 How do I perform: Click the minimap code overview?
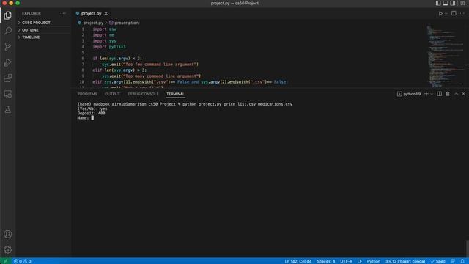click(445, 57)
